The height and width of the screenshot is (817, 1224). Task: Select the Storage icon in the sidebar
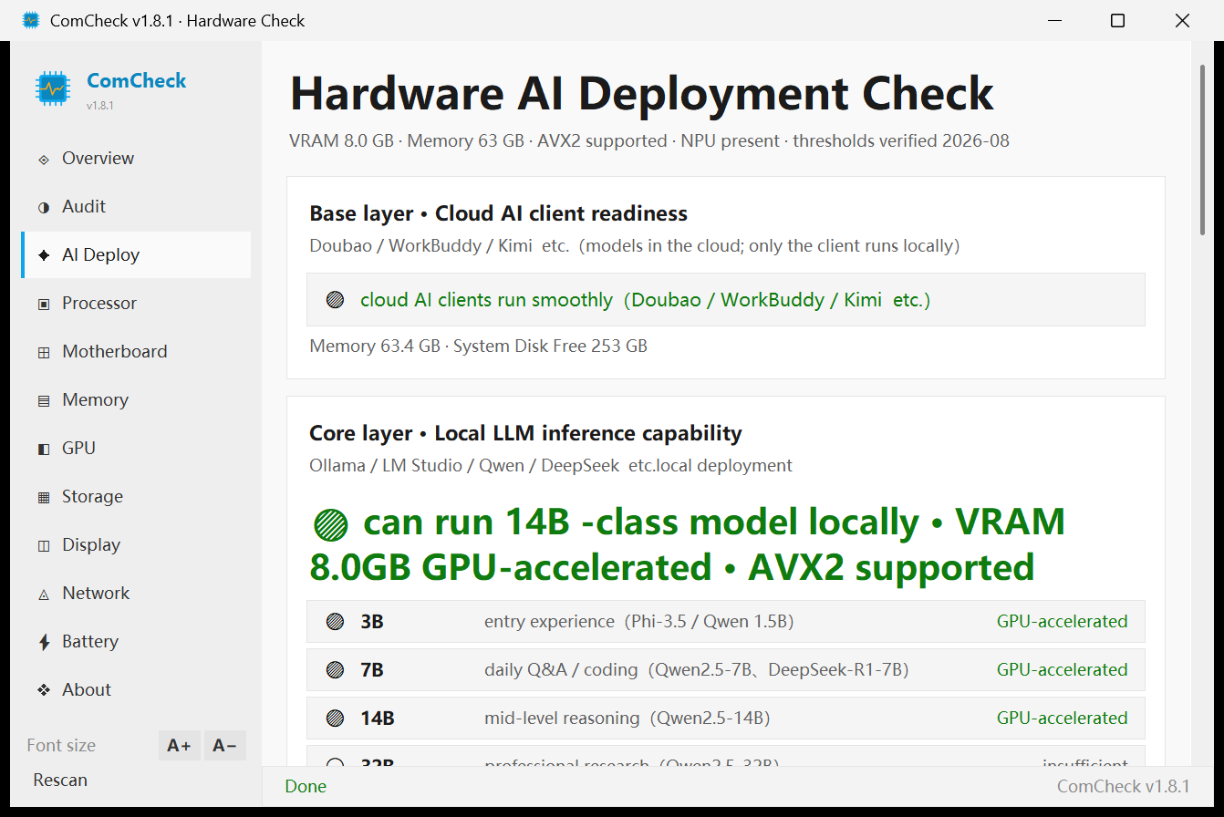point(44,498)
